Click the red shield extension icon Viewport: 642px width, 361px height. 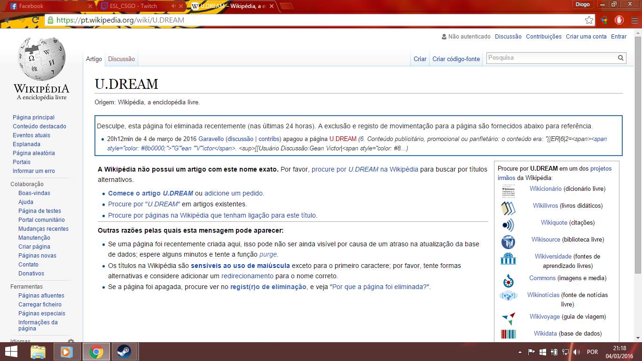coord(619,20)
